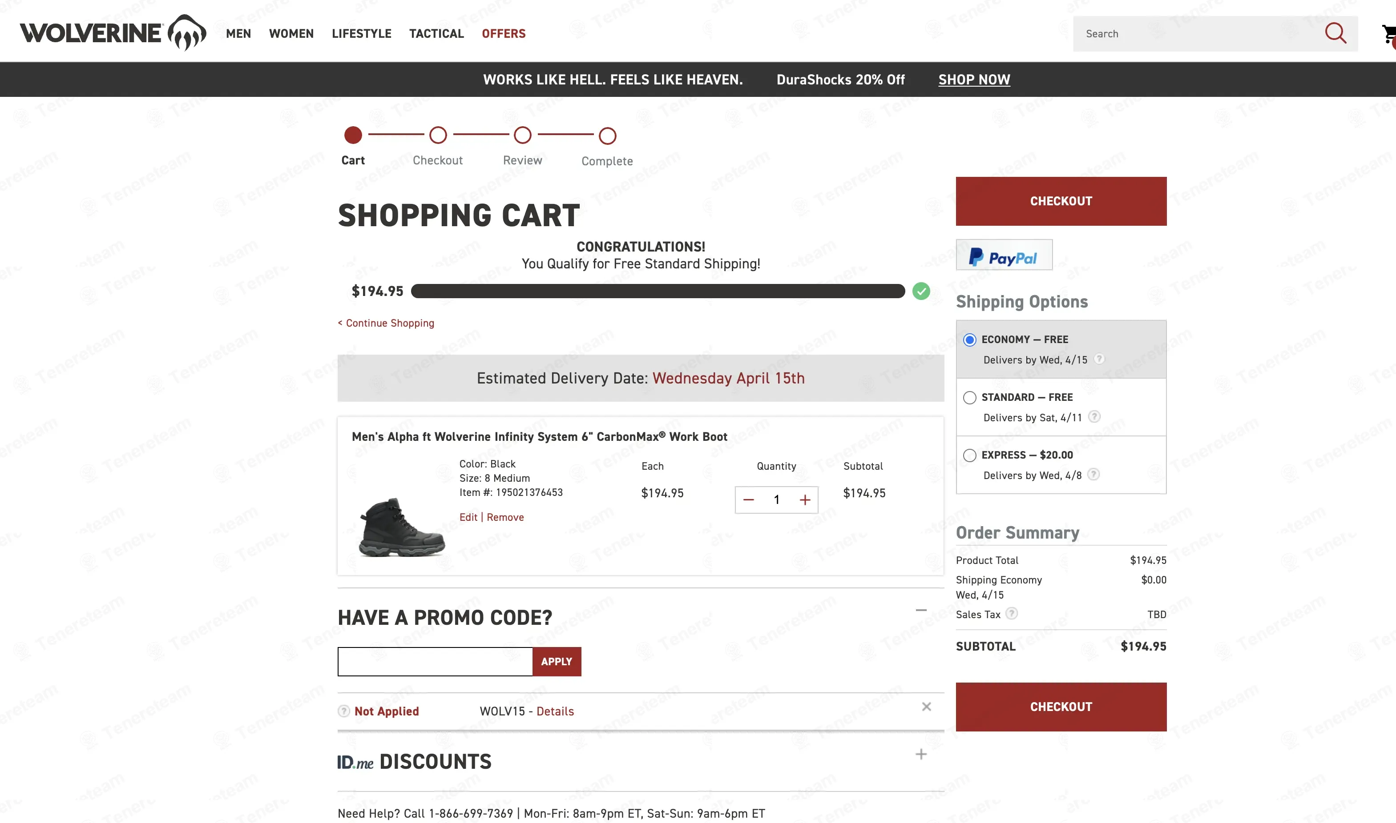This screenshot has width=1396, height=823.
Task: Click the Cart step circle
Action: pyautogui.click(x=353, y=136)
